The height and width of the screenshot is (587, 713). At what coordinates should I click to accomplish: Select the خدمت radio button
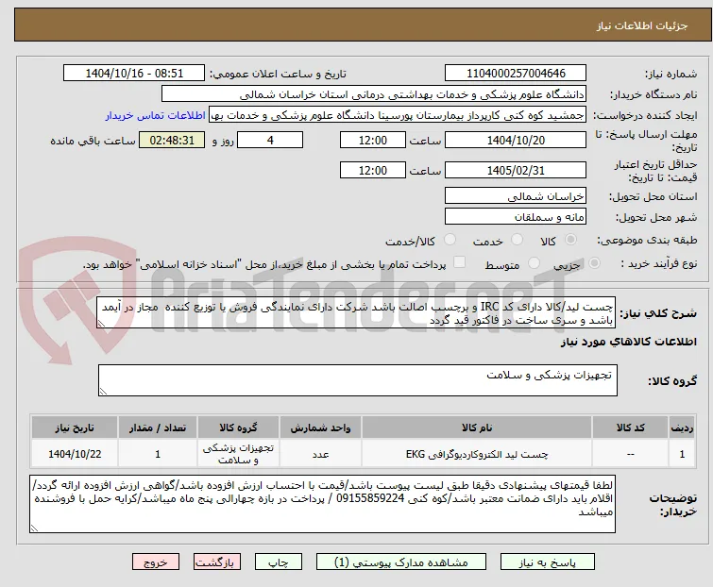coord(517,240)
